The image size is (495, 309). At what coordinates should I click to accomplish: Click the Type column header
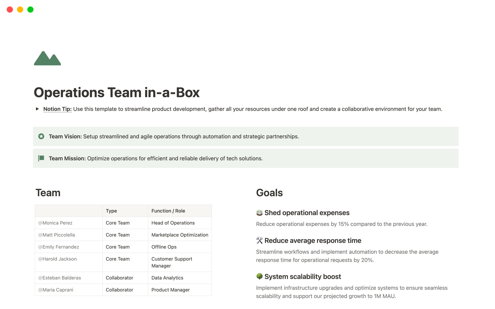(x=111, y=211)
